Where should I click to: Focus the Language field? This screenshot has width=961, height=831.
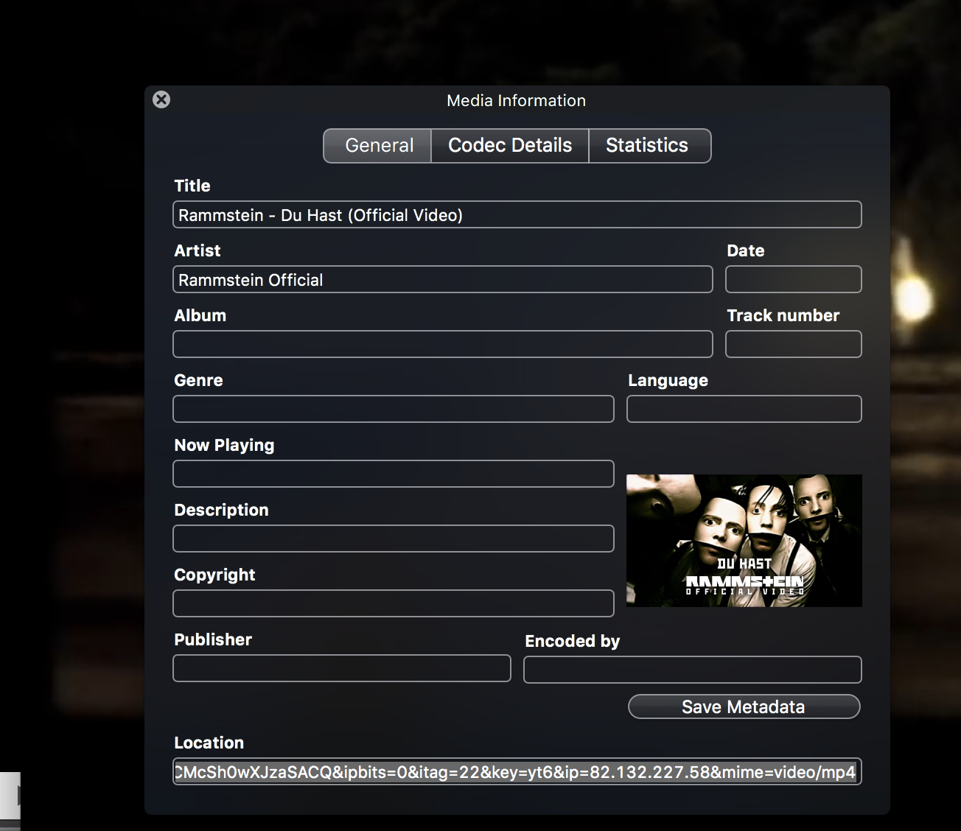click(744, 410)
